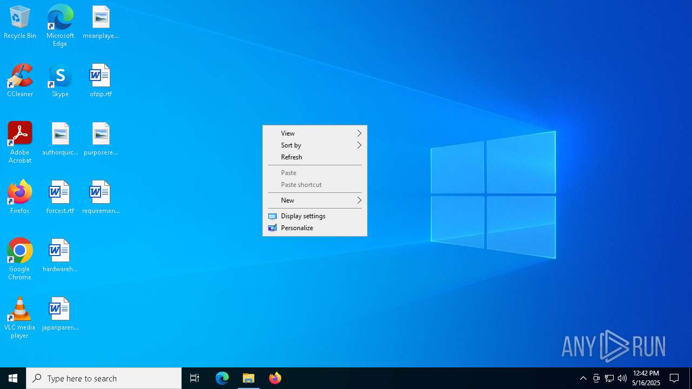Choose Personalize from the context menu

pyautogui.click(x=315, y=228)
